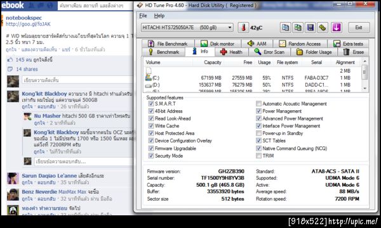381x228 pixels.
Task: Open the Help menu
Action: point(159,15)
